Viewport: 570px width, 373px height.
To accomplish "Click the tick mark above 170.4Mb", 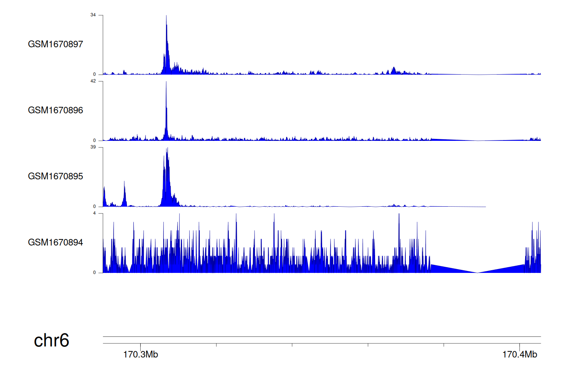I will tap(519, 345).
